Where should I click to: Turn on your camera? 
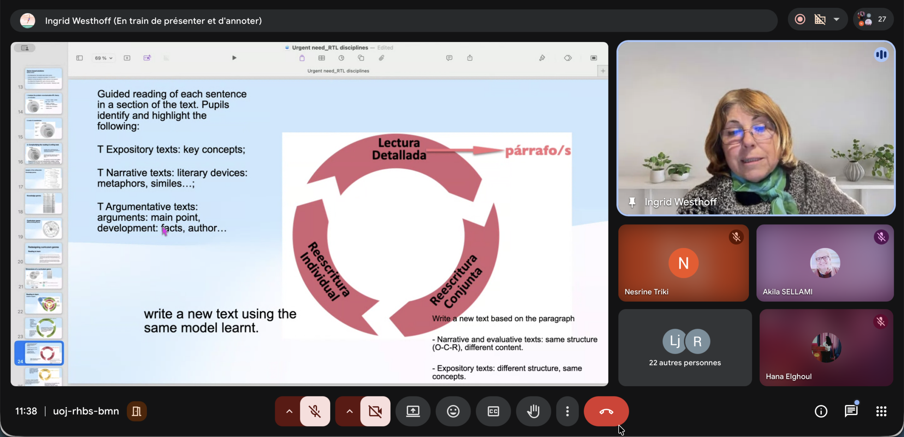[x=375, y=411]
